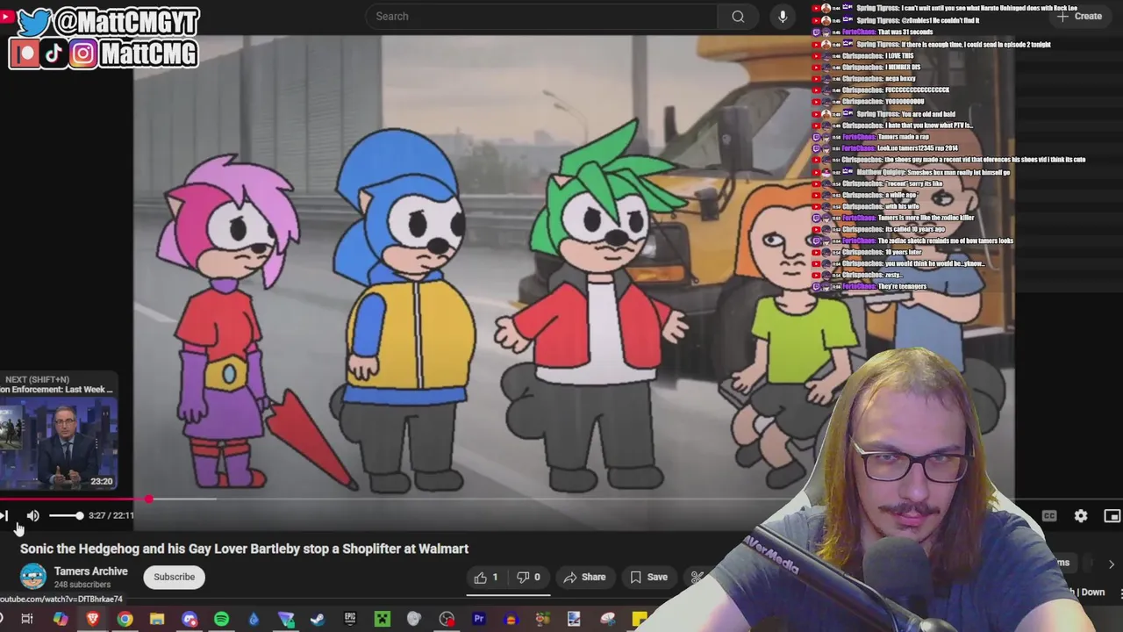Screen dimensions: 1123x632
Task: Activate voice search microphone
Action: coord(783,16)
